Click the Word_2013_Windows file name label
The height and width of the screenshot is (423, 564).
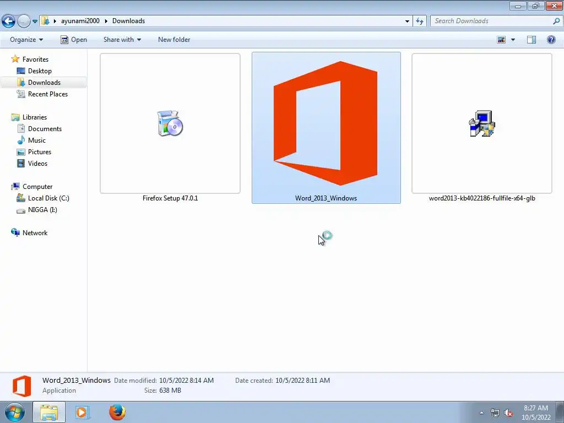326,198
